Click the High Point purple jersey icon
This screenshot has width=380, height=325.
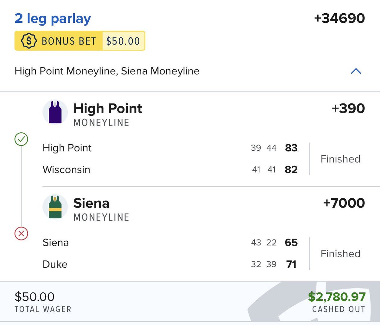[55, 112]
